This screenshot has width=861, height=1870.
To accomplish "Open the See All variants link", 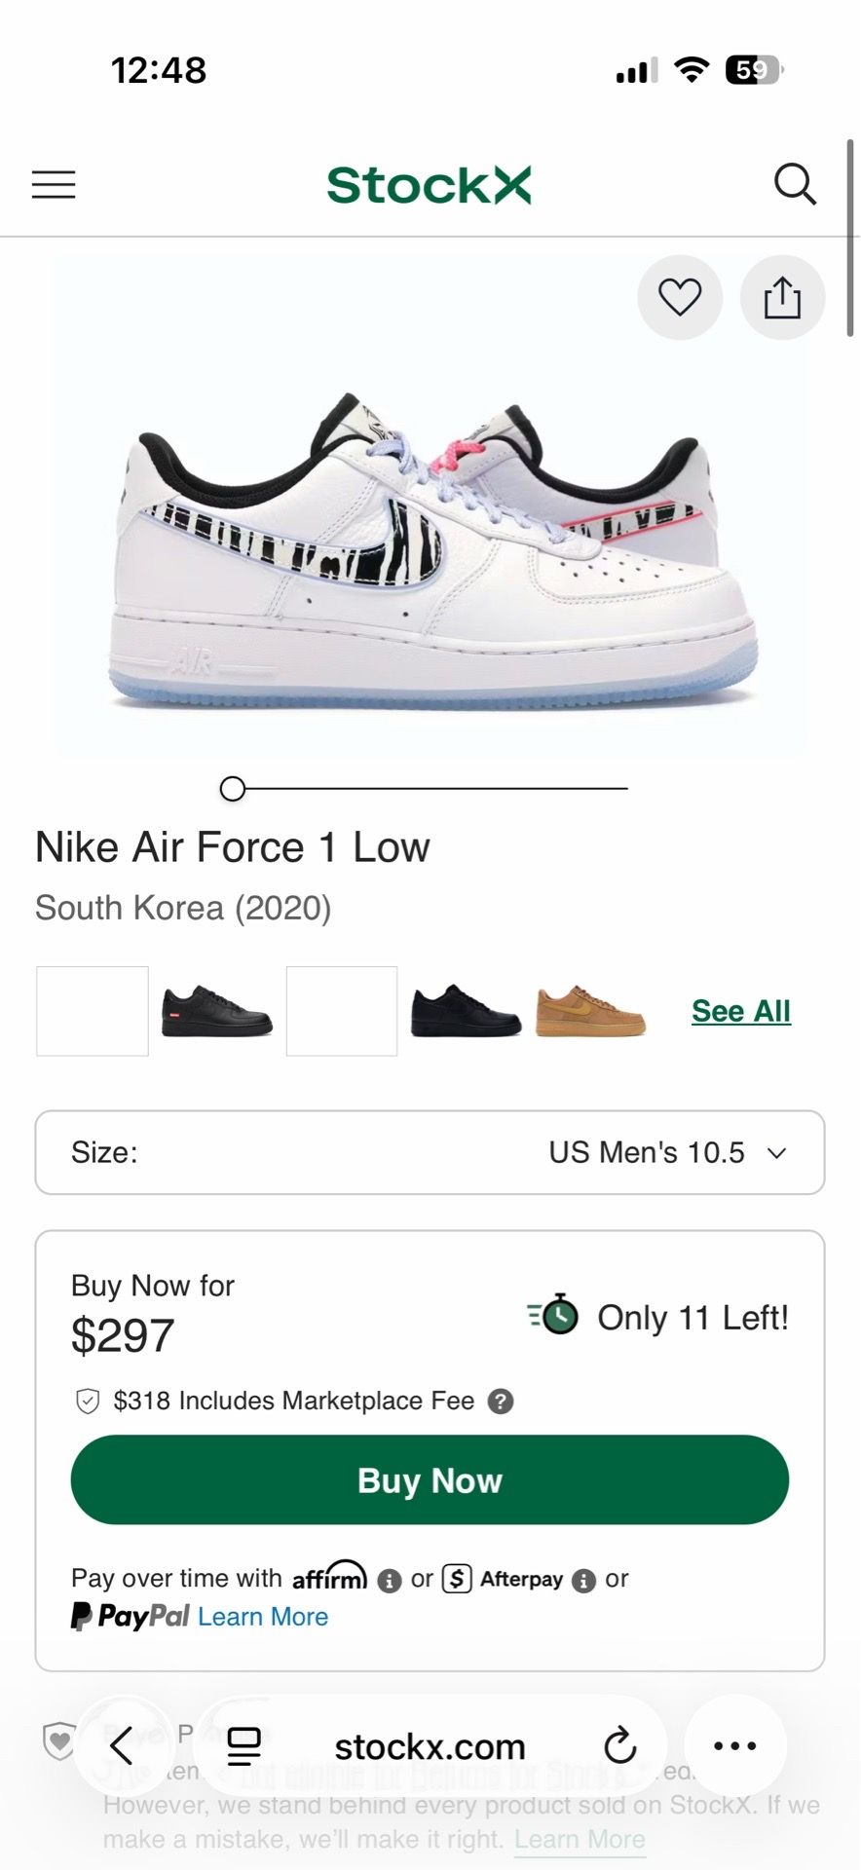I will pyautogui.click(x=741, y=1011).
